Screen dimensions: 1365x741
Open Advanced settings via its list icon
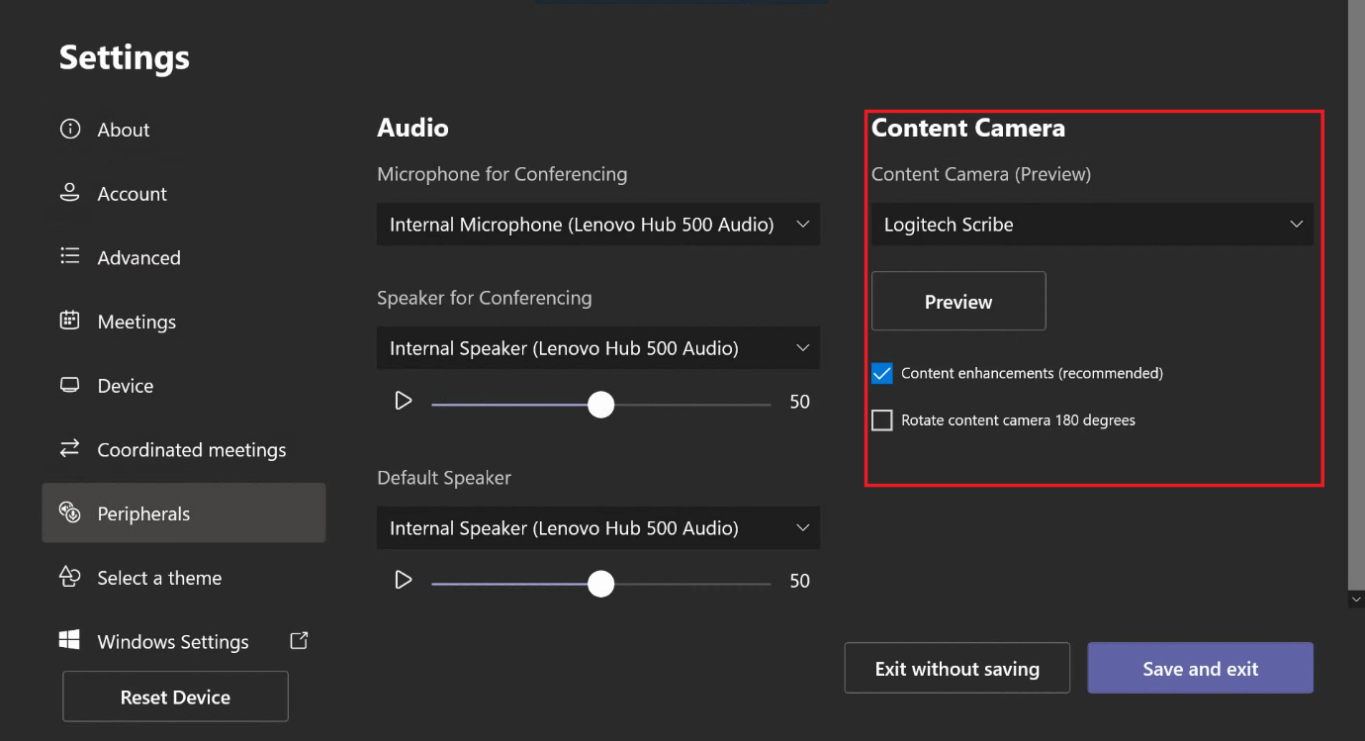click(69, 257)
